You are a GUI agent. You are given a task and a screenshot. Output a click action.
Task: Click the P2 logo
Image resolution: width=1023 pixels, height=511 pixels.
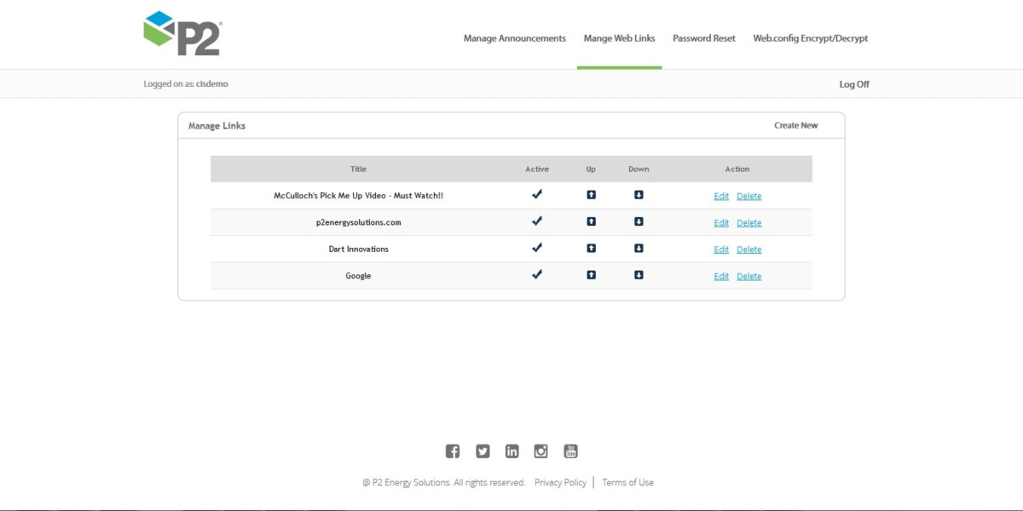[x=182, y=32]
